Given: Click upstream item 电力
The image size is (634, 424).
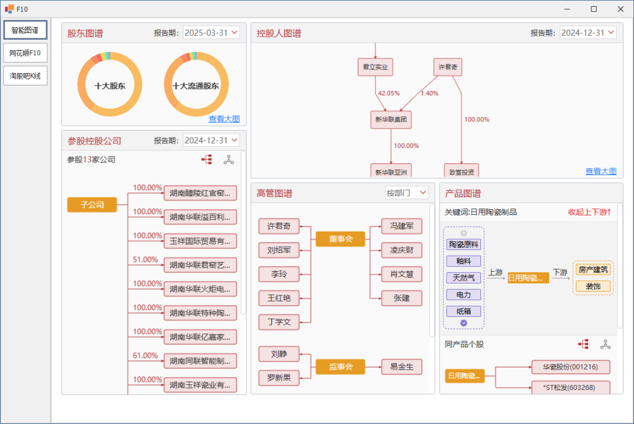Looking at the screenshot, I should [464, 295].
